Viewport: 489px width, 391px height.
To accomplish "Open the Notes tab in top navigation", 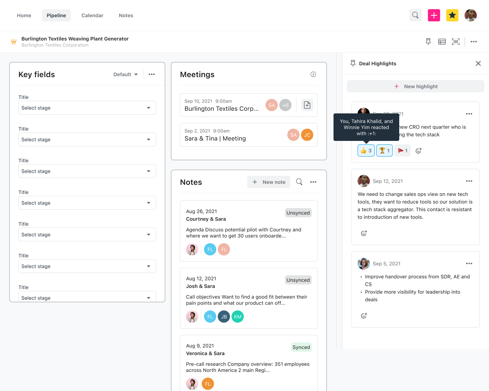I will [126, 15].
